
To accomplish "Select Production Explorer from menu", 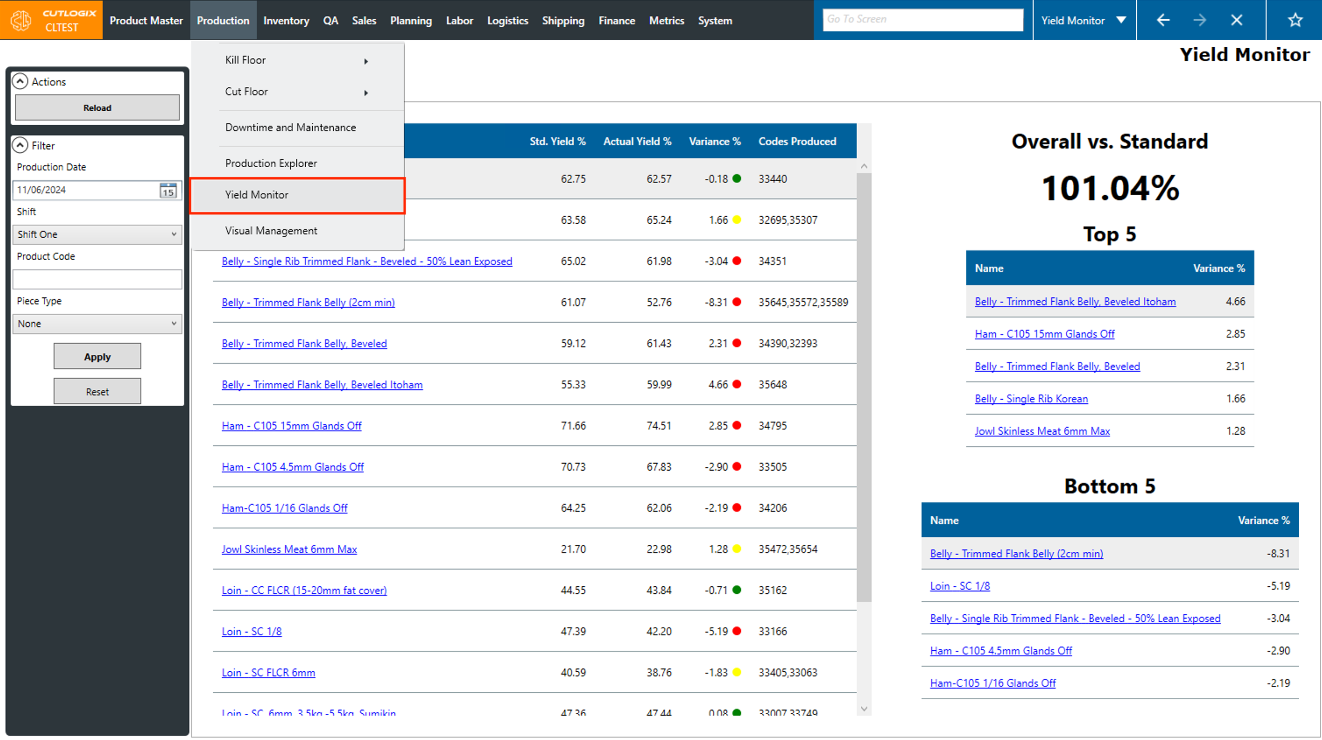I will [271, 163].
